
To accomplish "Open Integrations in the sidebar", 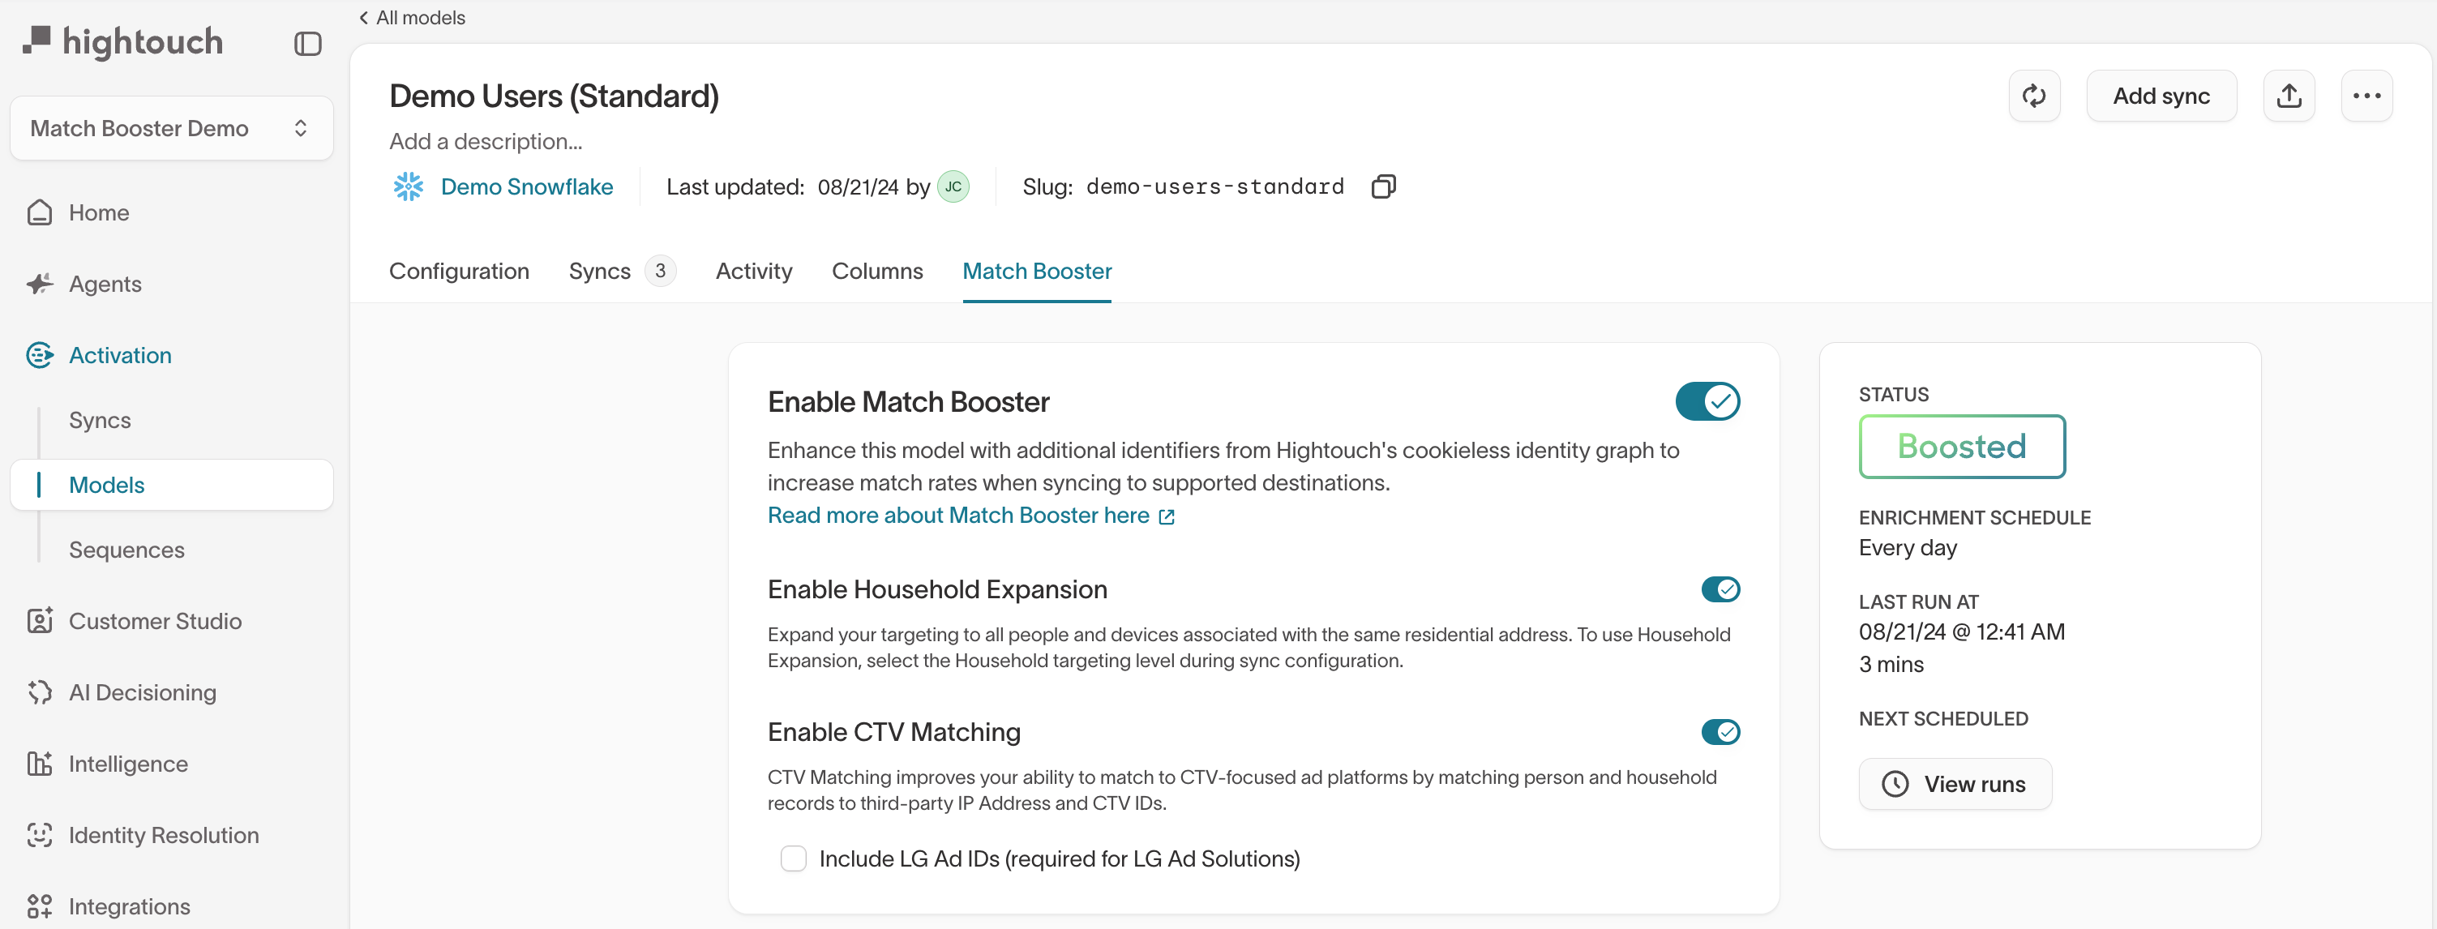I will click(130, 906).
